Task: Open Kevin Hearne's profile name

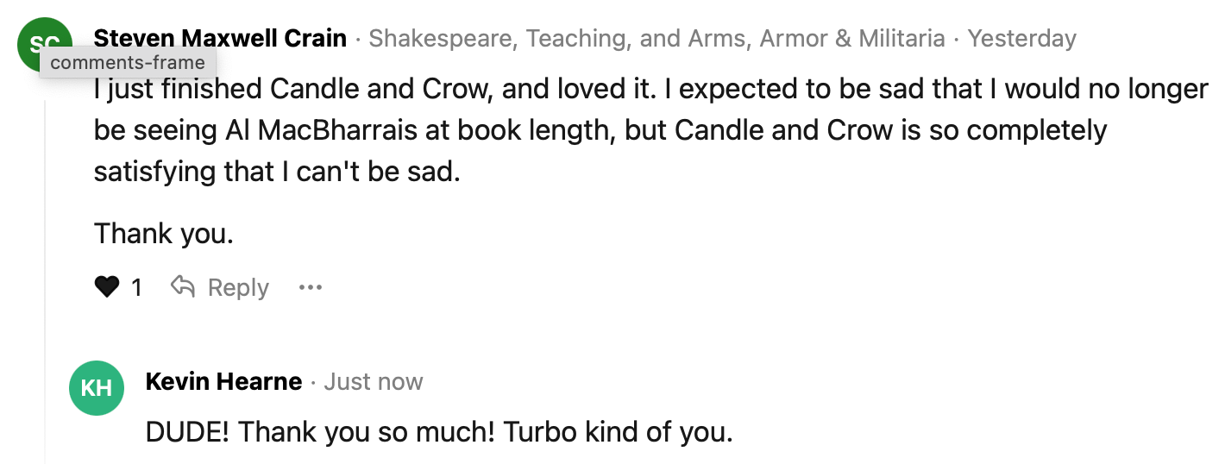Action: pyautogui.click(x=223, y=382)
